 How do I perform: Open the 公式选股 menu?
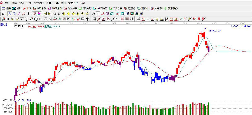39,3
